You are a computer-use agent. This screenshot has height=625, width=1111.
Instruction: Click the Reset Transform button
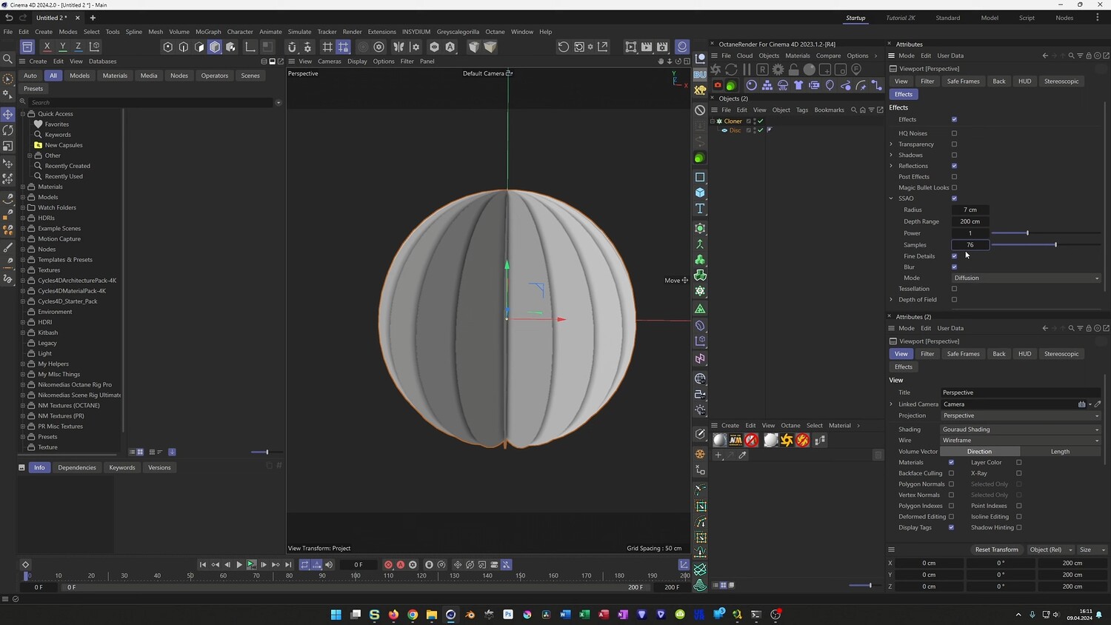tap(996, 549)
